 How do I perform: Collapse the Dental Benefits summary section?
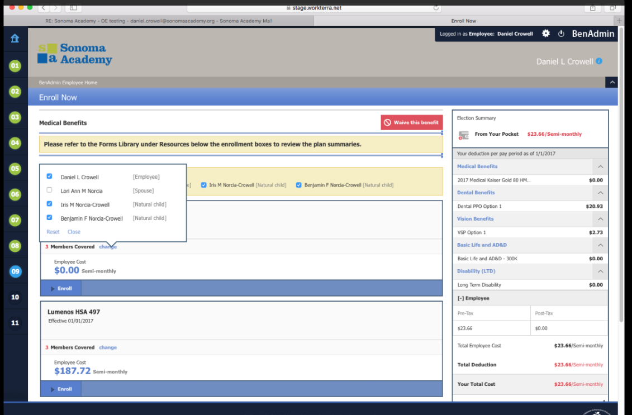point(600,193)
